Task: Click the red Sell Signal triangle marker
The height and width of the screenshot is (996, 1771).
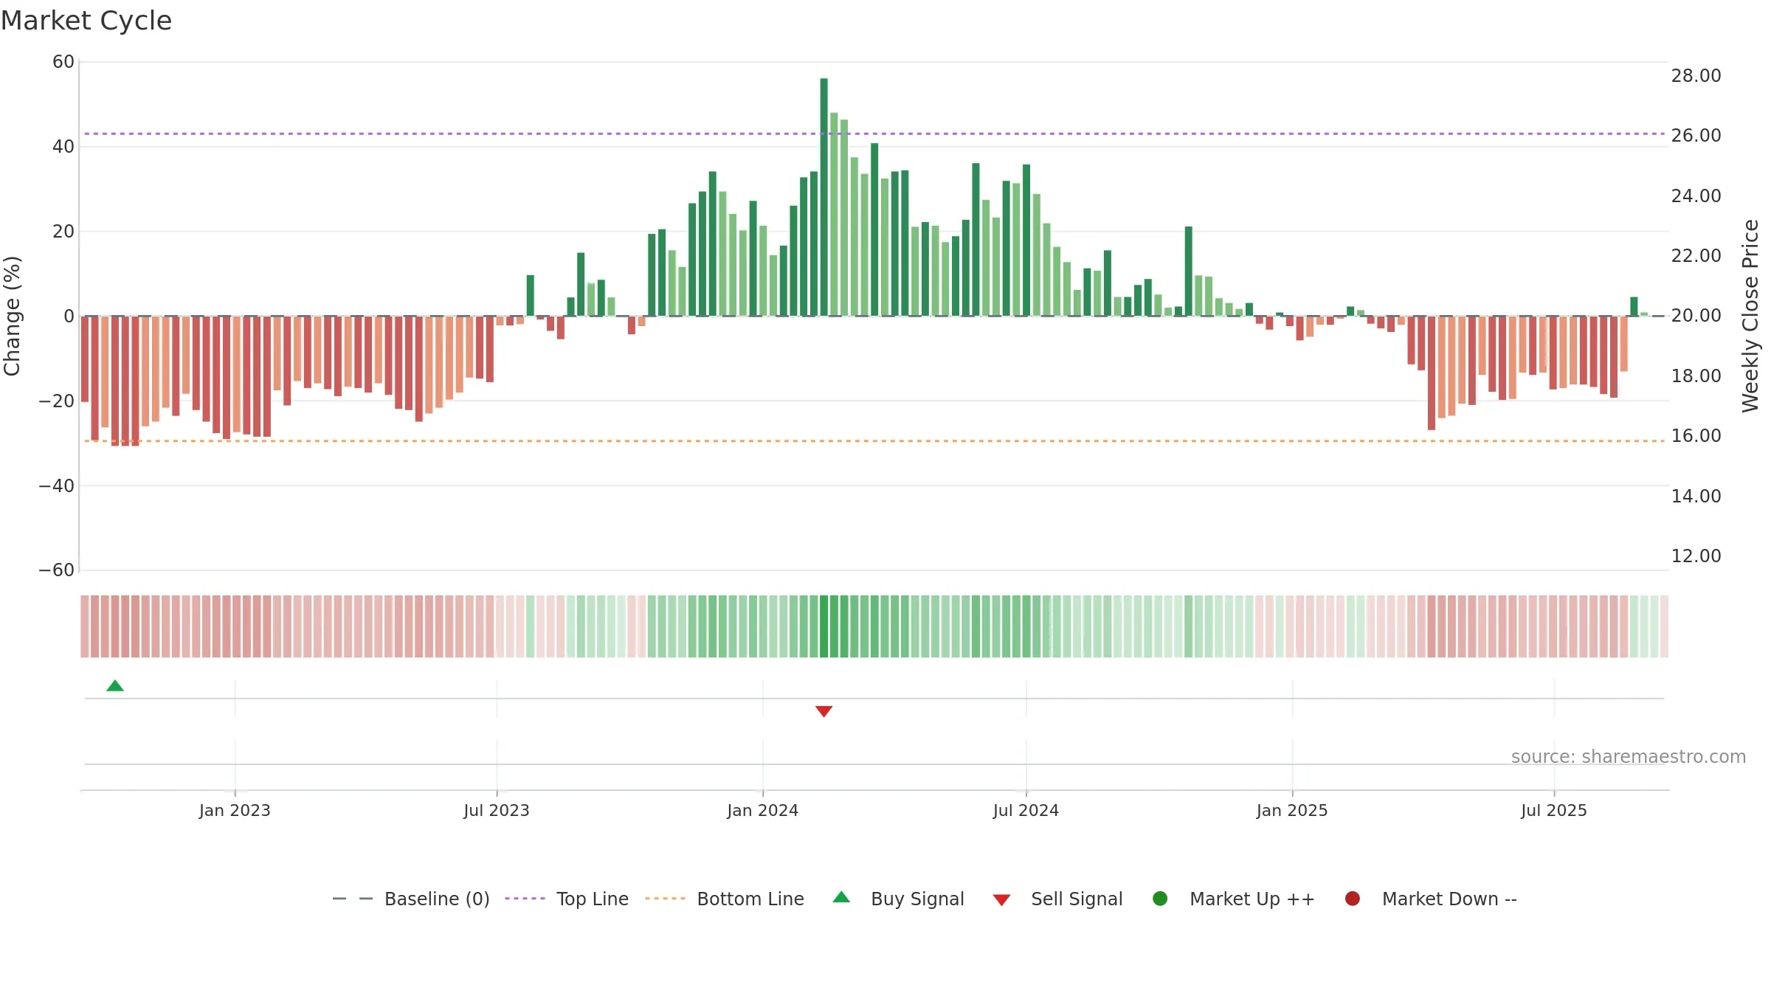Action: tap(824, 711)
